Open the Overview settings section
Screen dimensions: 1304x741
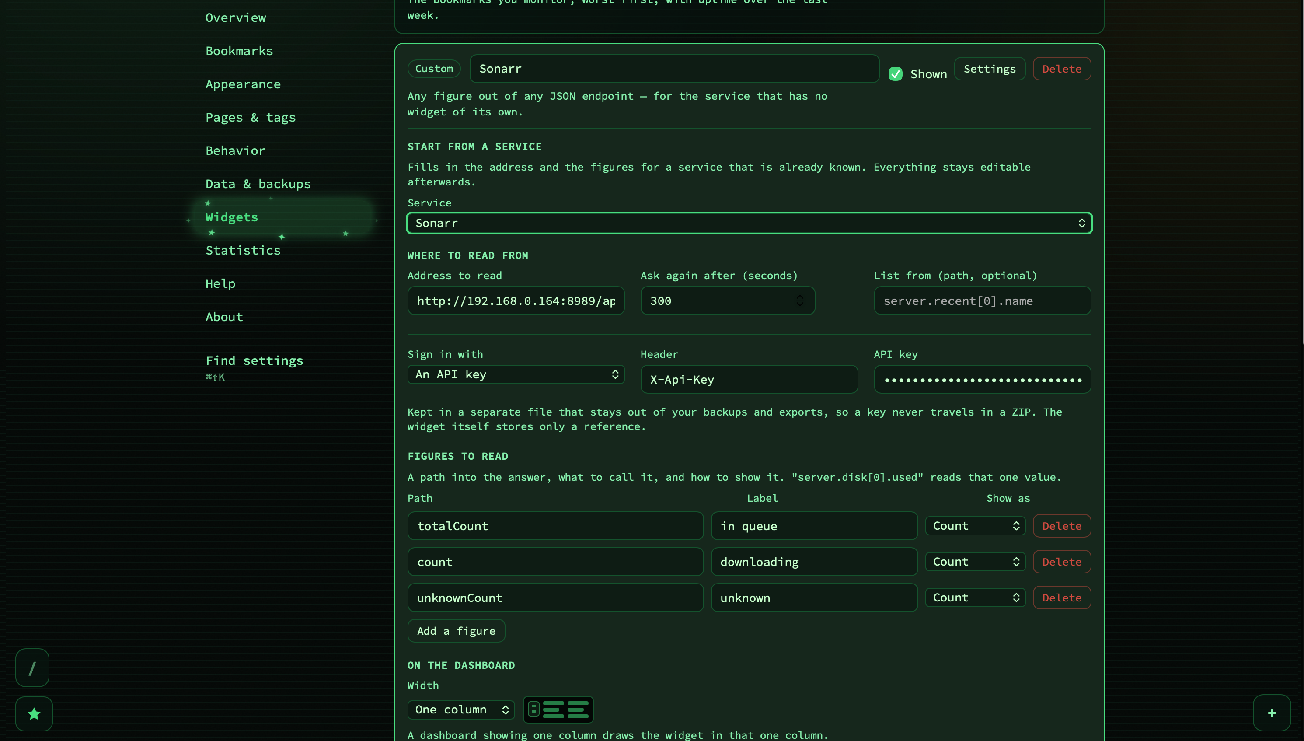236,18
